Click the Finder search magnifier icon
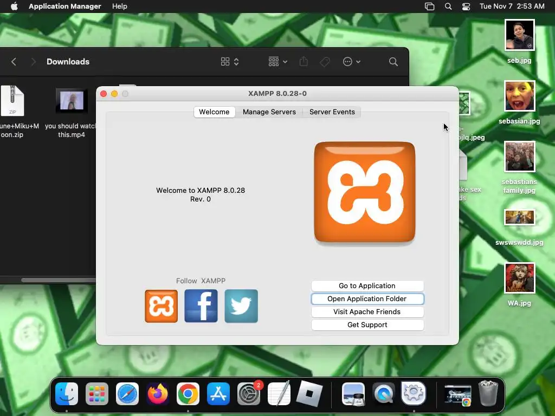The height and width of the screenshot is (416, 555). (x=393, y=62)
